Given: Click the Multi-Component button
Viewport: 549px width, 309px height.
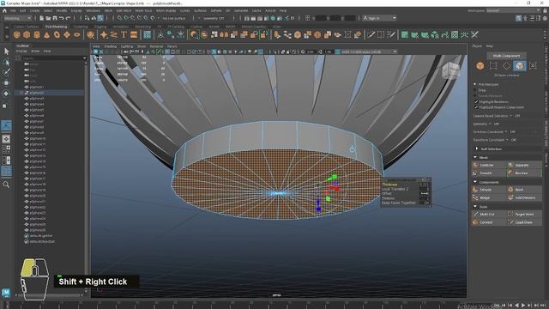Looking at the screenshot, I should pyautogui.click(x=506, y=56).
